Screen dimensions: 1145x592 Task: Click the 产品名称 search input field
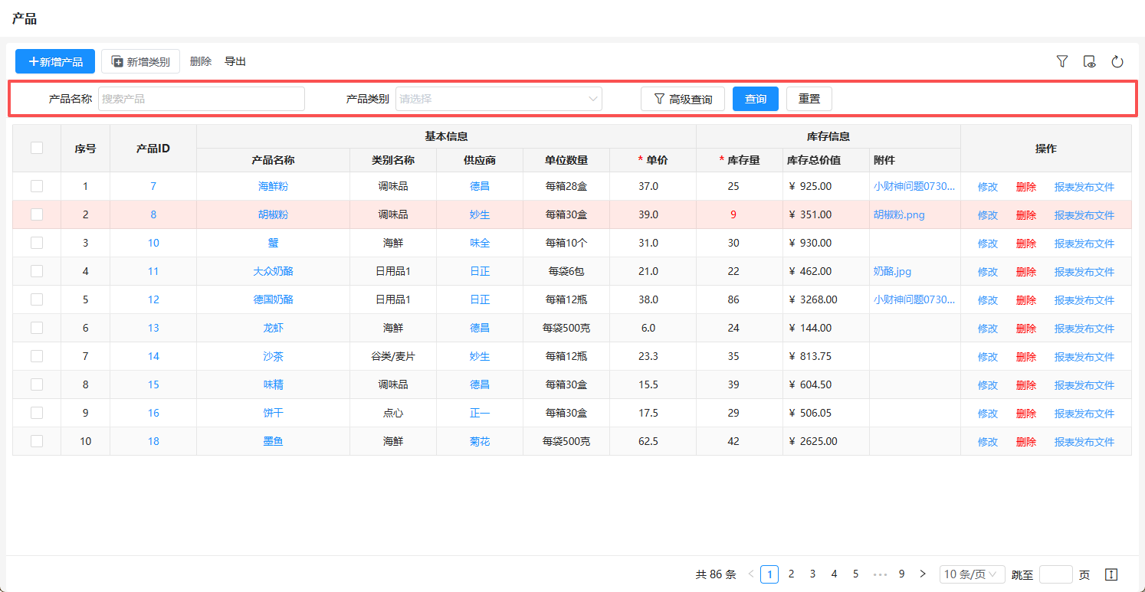pyautogui.click(x=202, y=99)
